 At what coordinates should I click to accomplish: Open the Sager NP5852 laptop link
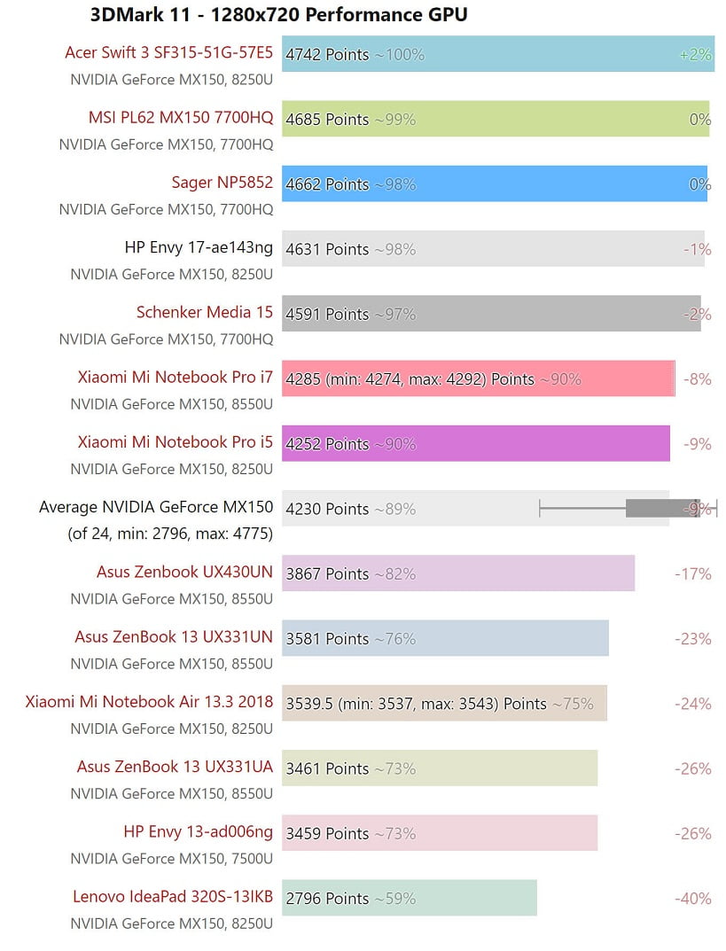pos(222,183)
